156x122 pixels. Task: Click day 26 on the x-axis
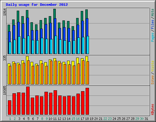point(123,119)
